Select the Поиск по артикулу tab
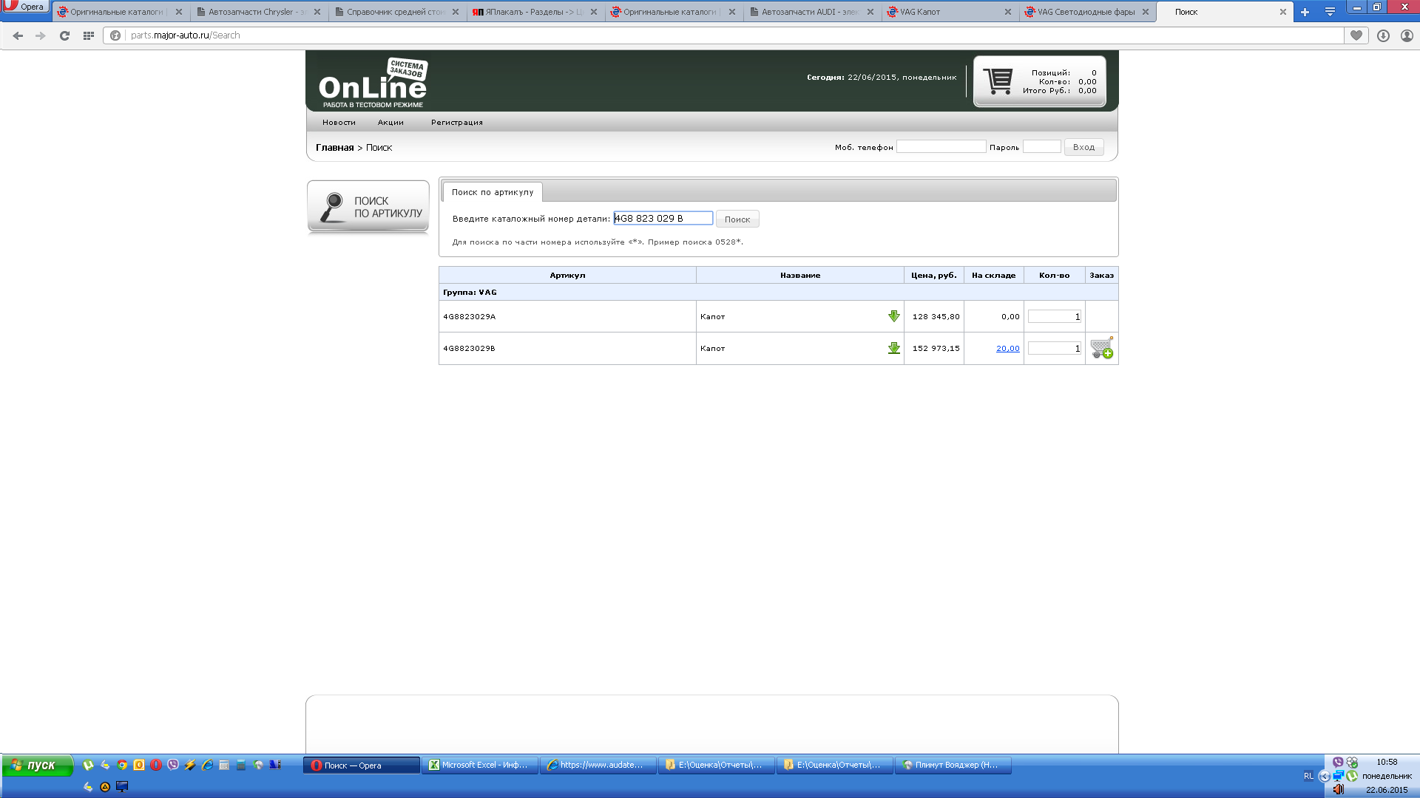Screen dimensions: 1420x798 tap(493, 192)
